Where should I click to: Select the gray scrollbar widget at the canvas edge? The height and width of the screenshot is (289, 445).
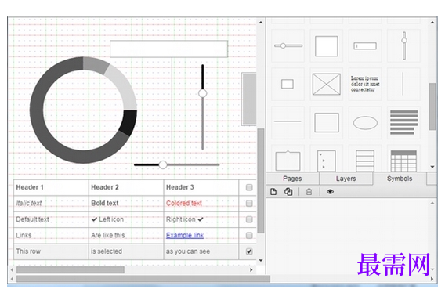[x=249, y=99]
